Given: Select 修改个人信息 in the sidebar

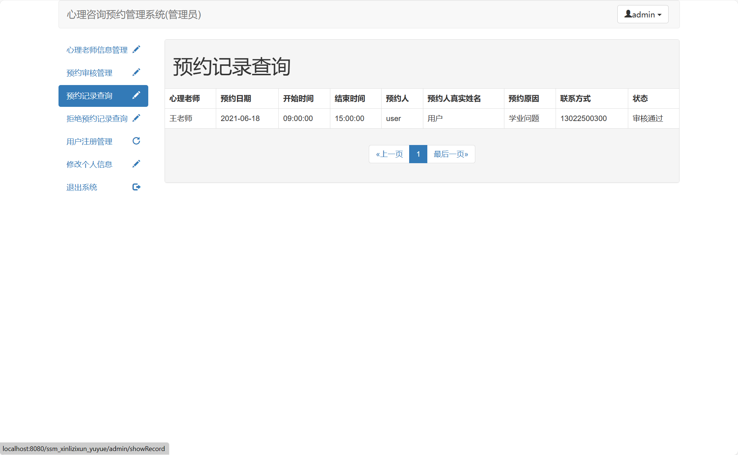Looking at the screenshot, I should click(89, 164).
